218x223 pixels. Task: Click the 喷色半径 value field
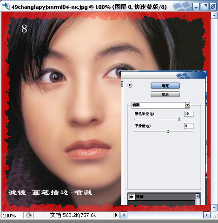coord(189,114)
